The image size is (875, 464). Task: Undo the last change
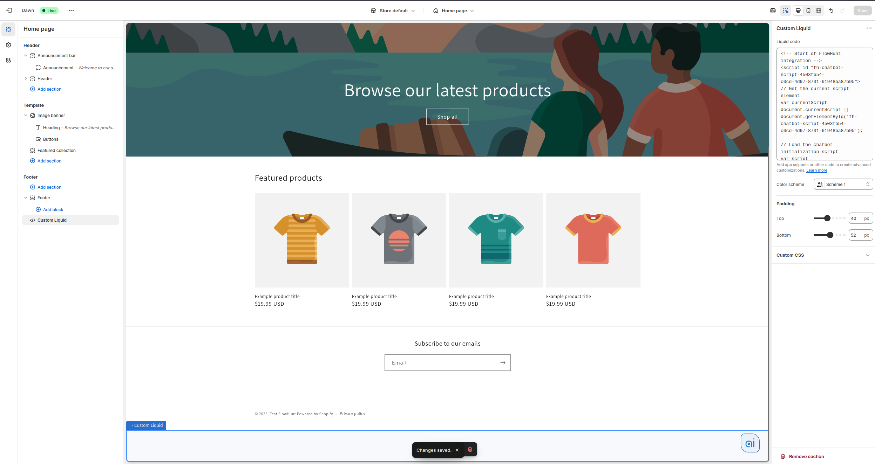coord(831,11)
